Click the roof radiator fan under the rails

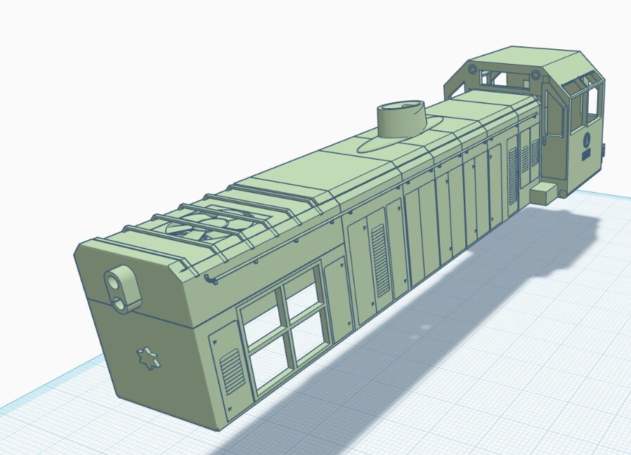pyautogui.click(x=210, y=225)
